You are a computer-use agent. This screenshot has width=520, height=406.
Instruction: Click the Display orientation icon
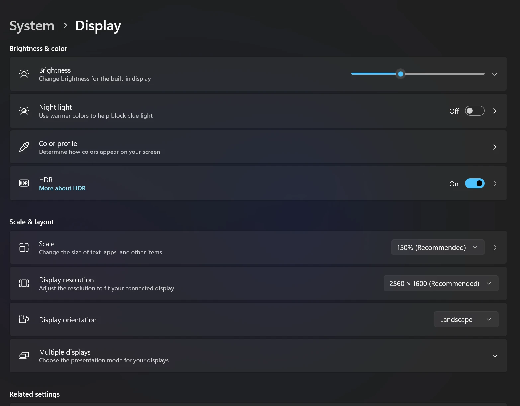[24, 319]
